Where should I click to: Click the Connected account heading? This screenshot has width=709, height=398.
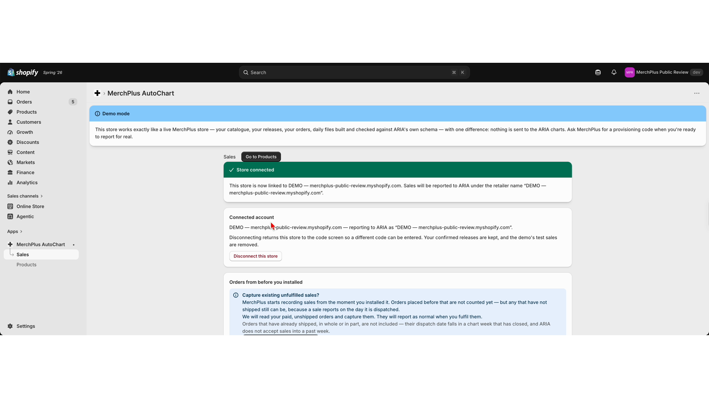click(x=252, y=218)
